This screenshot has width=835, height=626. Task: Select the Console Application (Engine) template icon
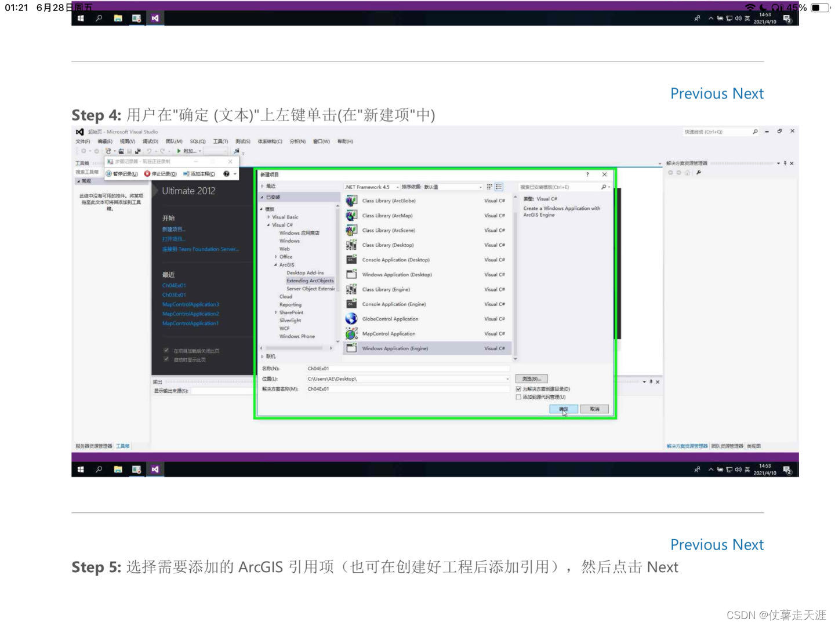point(351,304)
